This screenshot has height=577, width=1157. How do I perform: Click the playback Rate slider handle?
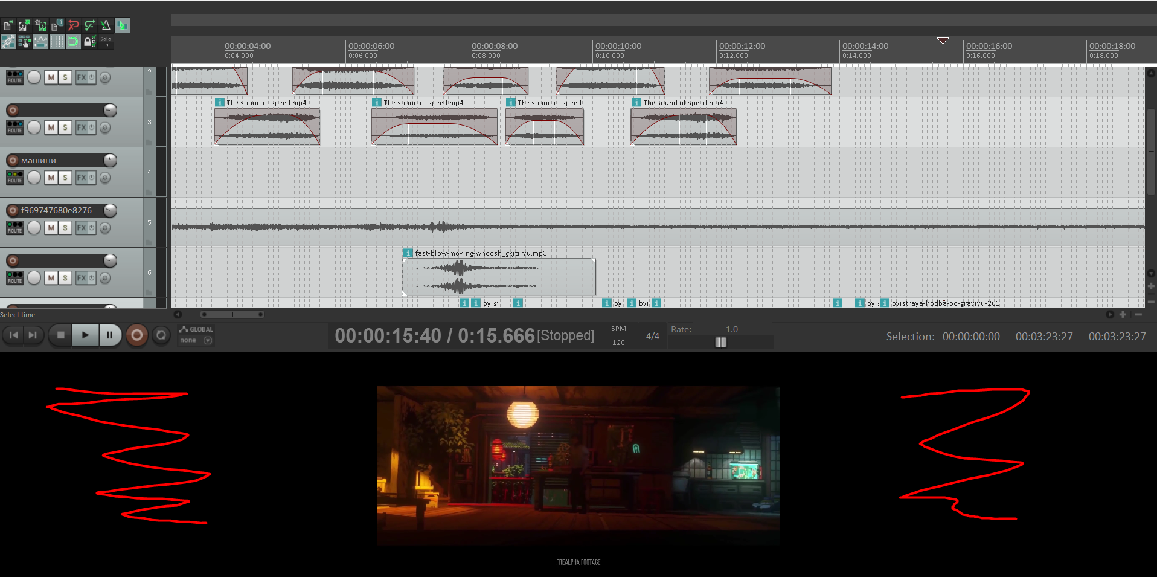(721, 342)
